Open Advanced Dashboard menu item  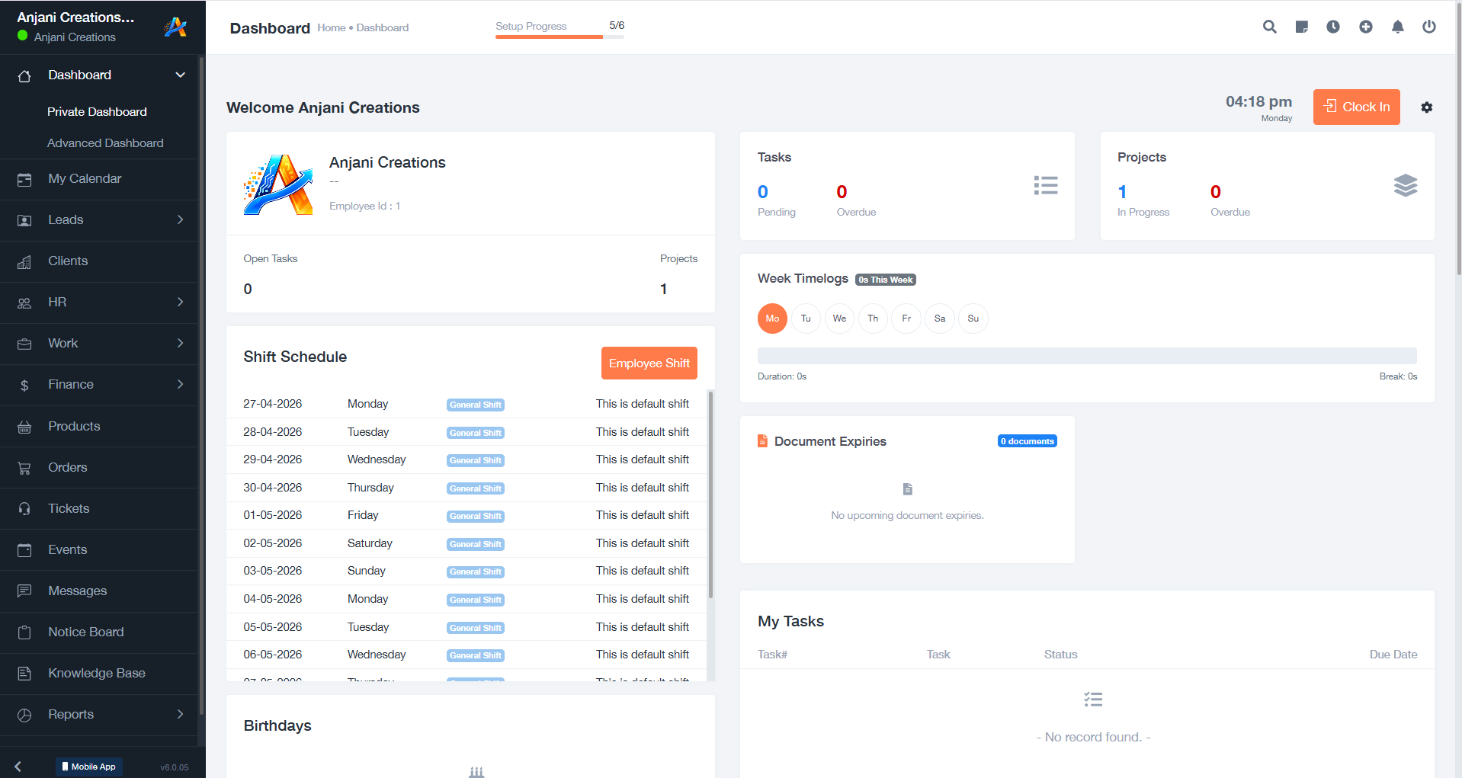click(105, 143)
